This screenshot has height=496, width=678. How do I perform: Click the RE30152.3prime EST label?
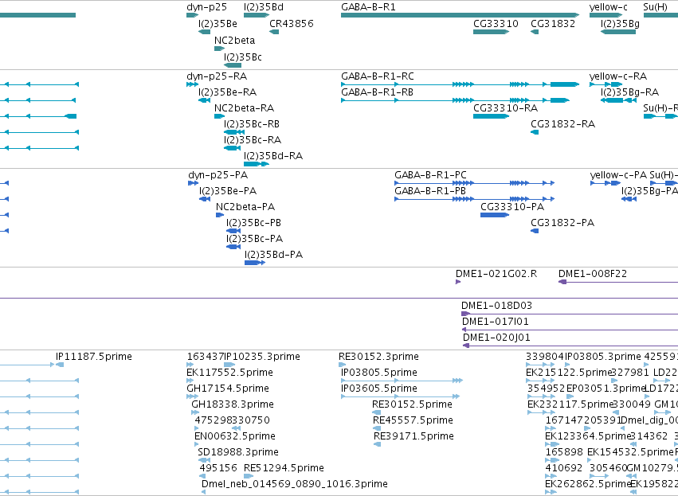click(378, 357)
